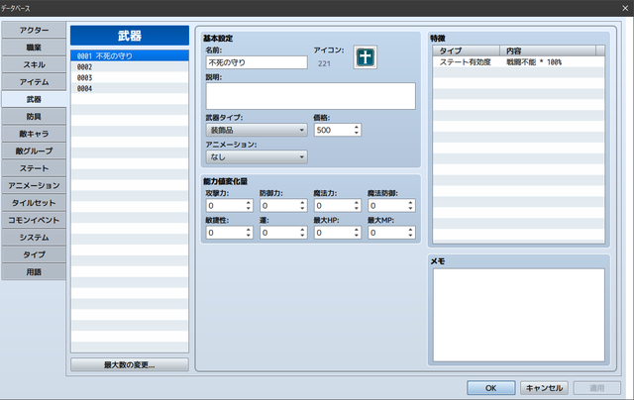Decrease 最大HP with the down arrow
This screenshot has width=634, height=400.
point(357,236)
